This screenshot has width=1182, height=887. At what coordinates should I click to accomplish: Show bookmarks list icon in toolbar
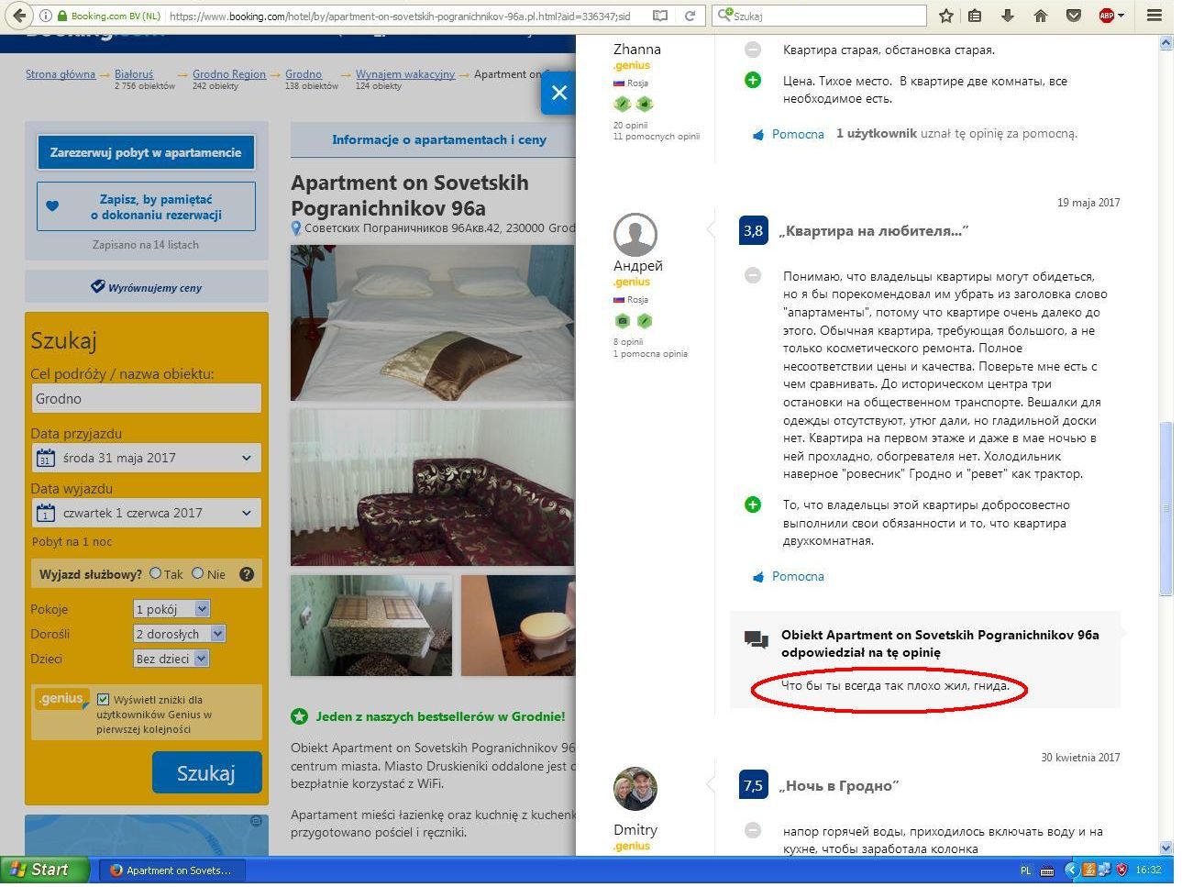click(976, 16)
